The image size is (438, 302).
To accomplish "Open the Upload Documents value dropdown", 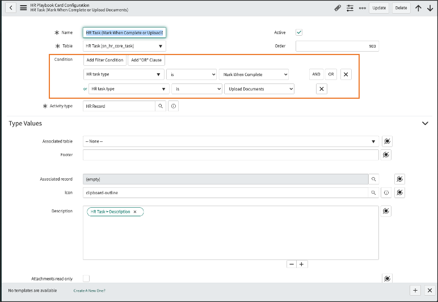I will click(x=259, y=89).
